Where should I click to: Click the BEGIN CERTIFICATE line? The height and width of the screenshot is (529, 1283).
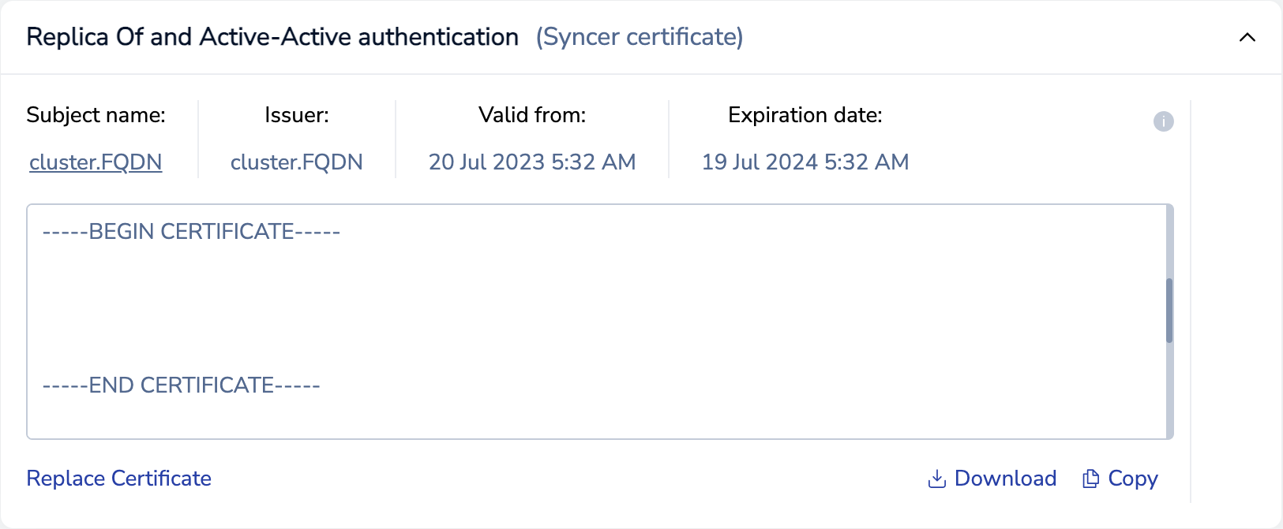point(191,232)
